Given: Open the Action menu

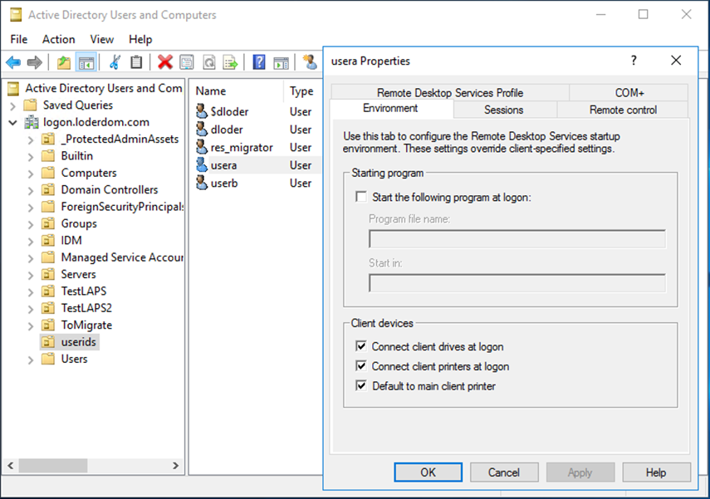Looking at the screenshot, I should [x=58, y=39].
